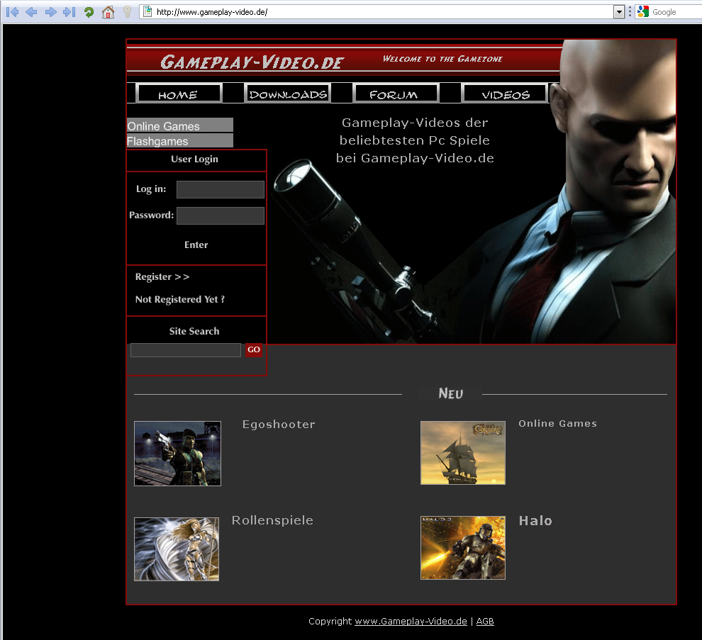Click the fast forward icon
Screen dimensions: 702x640
tap(69, 11)
